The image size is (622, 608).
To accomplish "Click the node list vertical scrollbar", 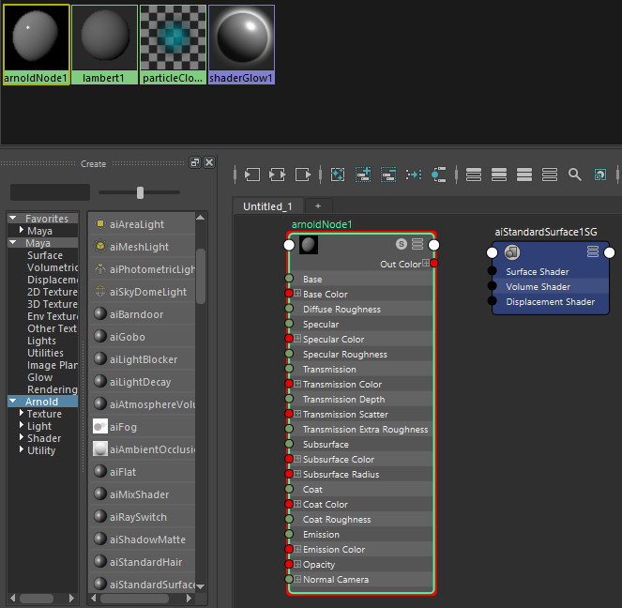I will 201,276.
